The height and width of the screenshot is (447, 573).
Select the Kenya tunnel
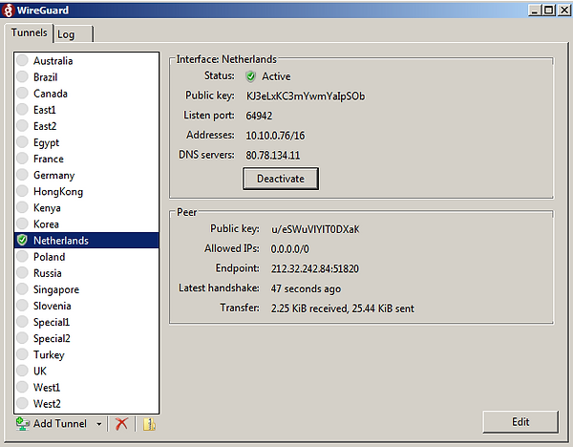click(x=86, y=207)
